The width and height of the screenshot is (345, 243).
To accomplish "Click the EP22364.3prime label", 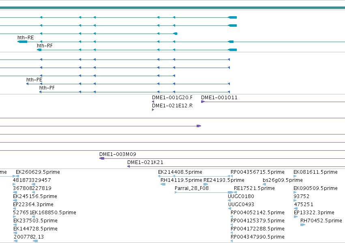I will pos(33,205).
